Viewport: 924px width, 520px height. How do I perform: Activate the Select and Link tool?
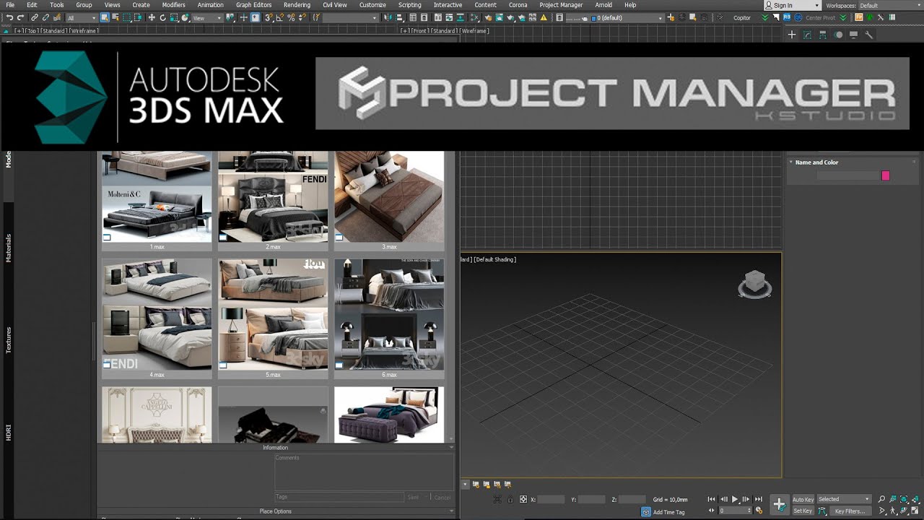click(34, 17)
